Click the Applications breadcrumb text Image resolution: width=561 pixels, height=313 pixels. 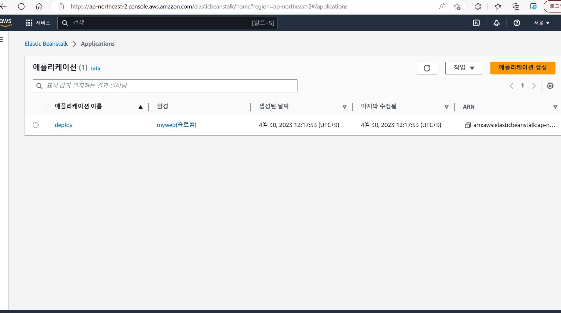click(x=98, y=44)
